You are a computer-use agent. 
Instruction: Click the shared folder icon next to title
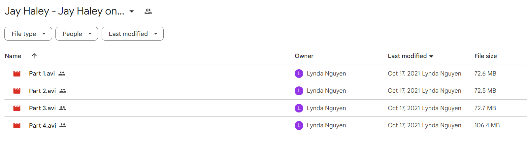148,11
